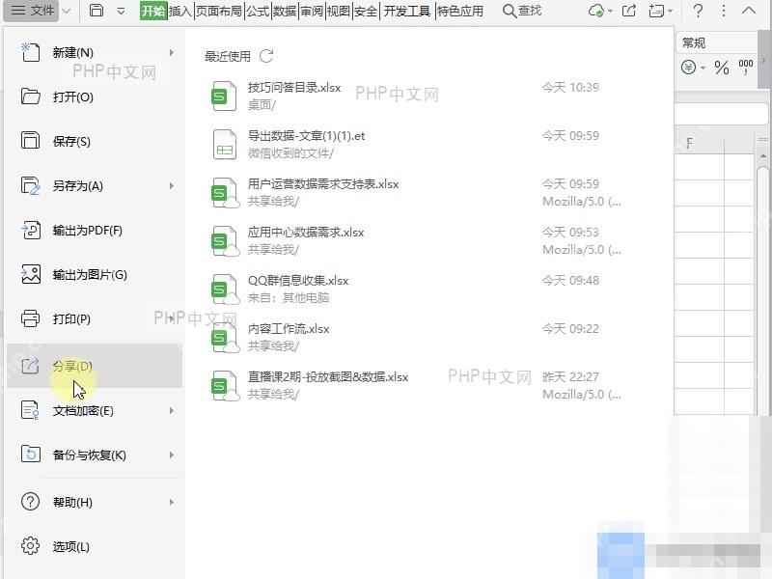Click the 文件 menu button
This screenshot has width=772, height=579.
32,11
